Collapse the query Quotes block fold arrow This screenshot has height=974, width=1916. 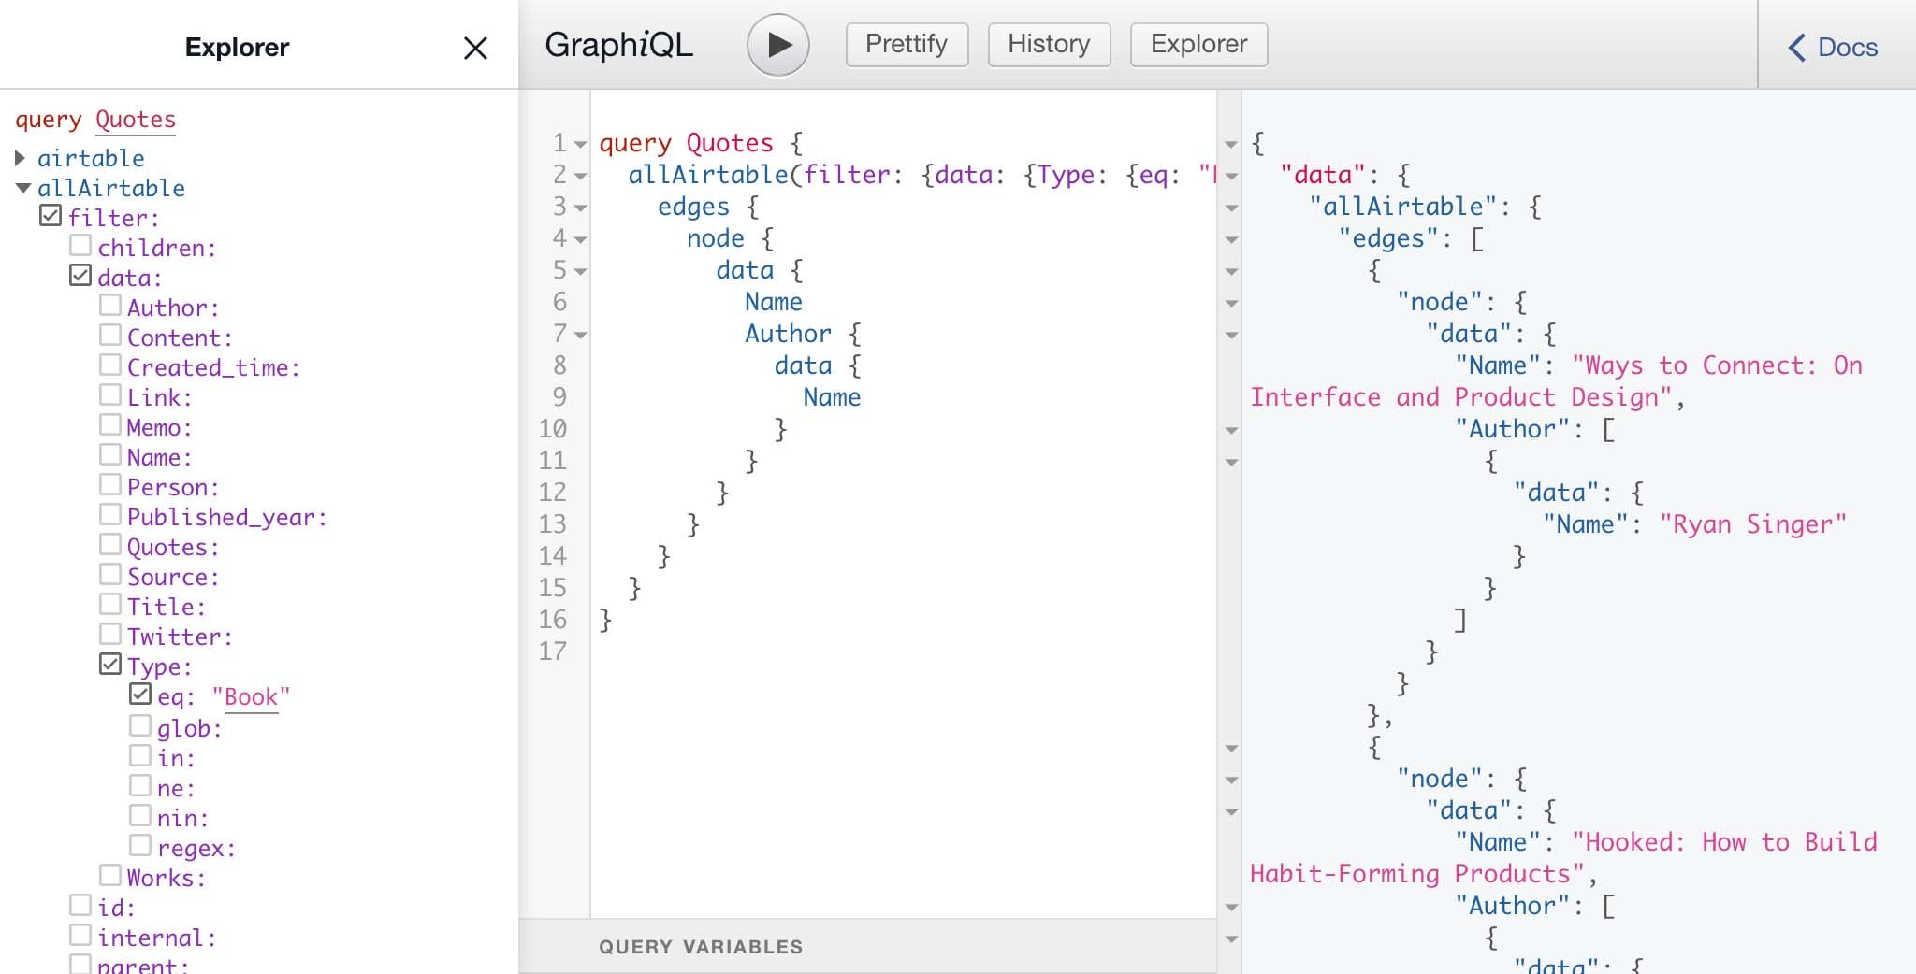click(580, 145)
